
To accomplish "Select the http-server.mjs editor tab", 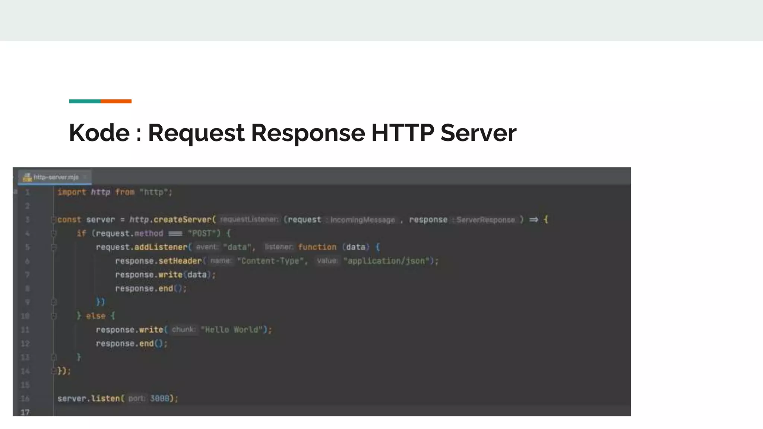I will [x=55, y=177].
